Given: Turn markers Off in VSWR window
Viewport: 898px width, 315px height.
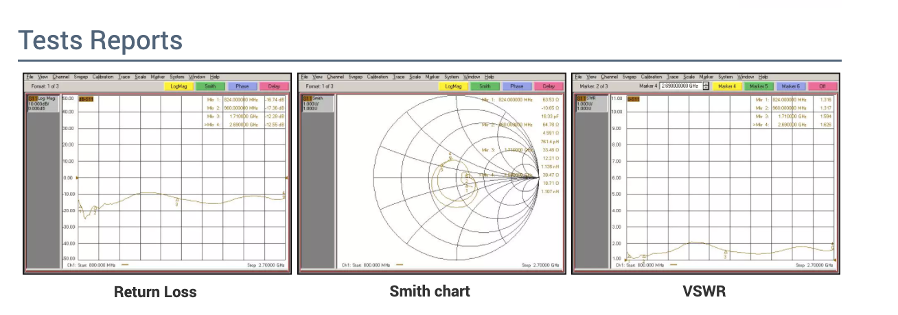Looking at the screenshot, I should (822, 86).
